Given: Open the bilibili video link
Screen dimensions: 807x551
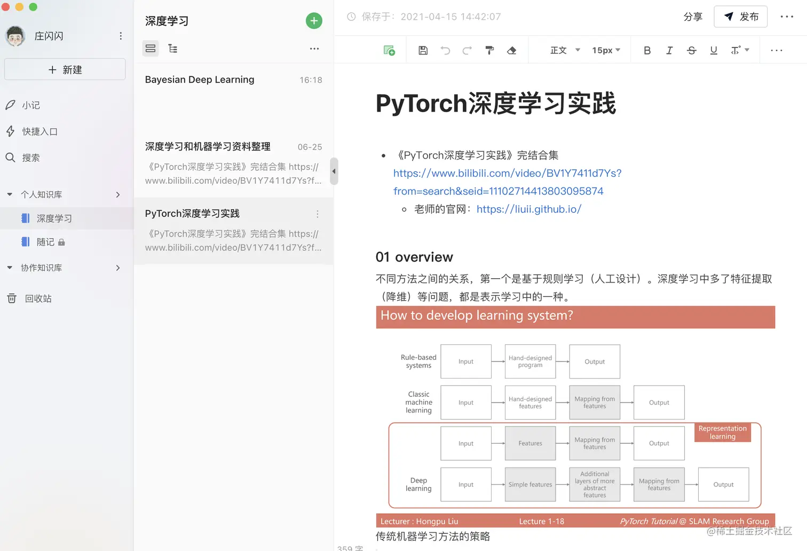Looking at the screenshot, I should [507, 182].
